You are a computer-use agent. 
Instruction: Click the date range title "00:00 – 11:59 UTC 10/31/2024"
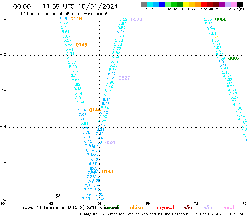[x=65, y=6]
